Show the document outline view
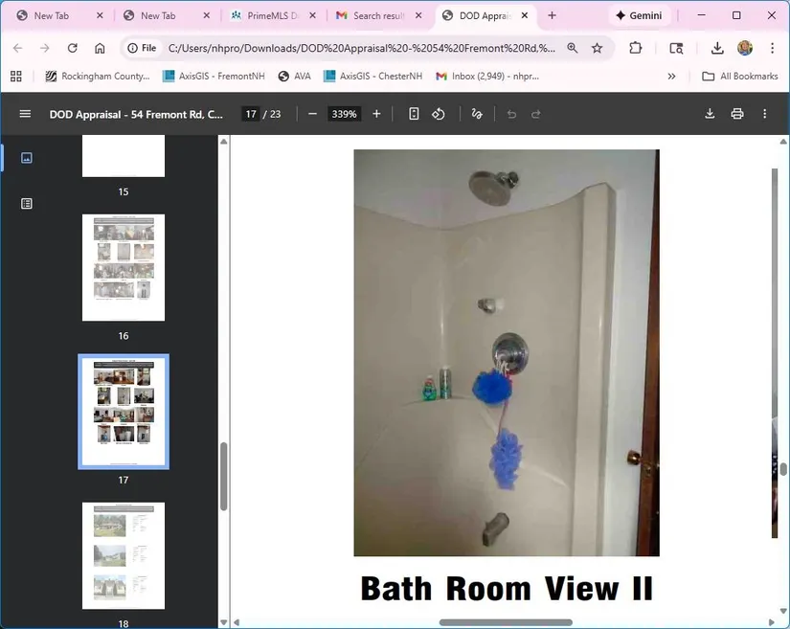790x629 pixels. (x=27, y=203)
